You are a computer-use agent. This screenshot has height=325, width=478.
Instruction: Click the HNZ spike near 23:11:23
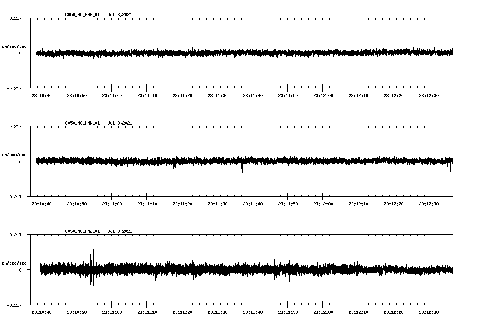pos(193,271)
